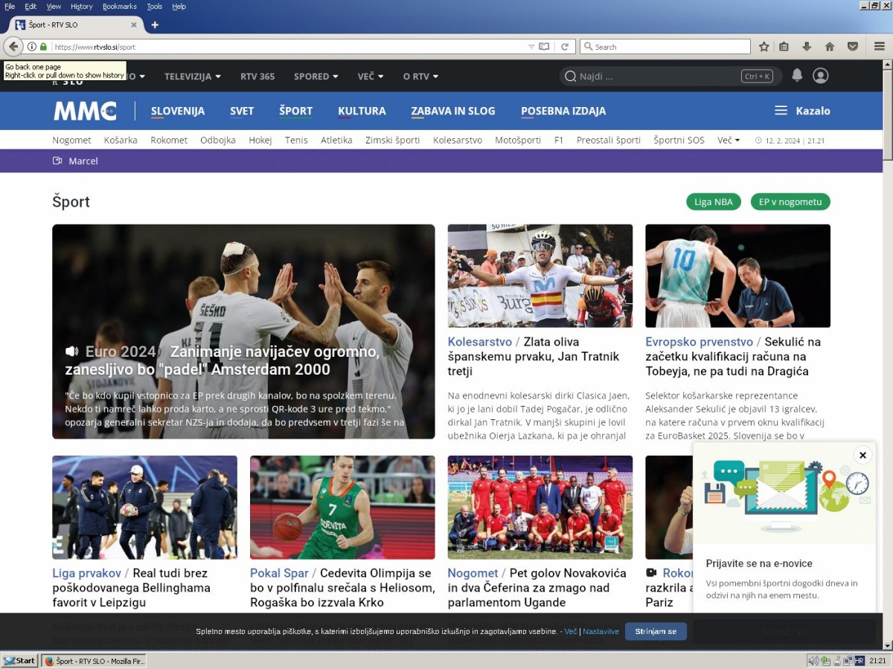Open the address bar history dropdown
893x669 pixels.
point(531,47)
